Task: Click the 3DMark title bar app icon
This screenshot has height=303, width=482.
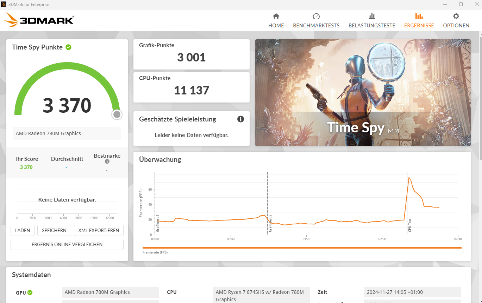Action: 4,5
